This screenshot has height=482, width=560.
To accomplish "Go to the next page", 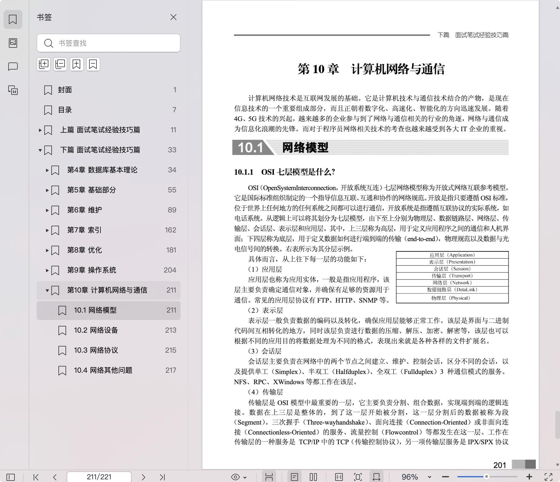I will coord(143,477).
